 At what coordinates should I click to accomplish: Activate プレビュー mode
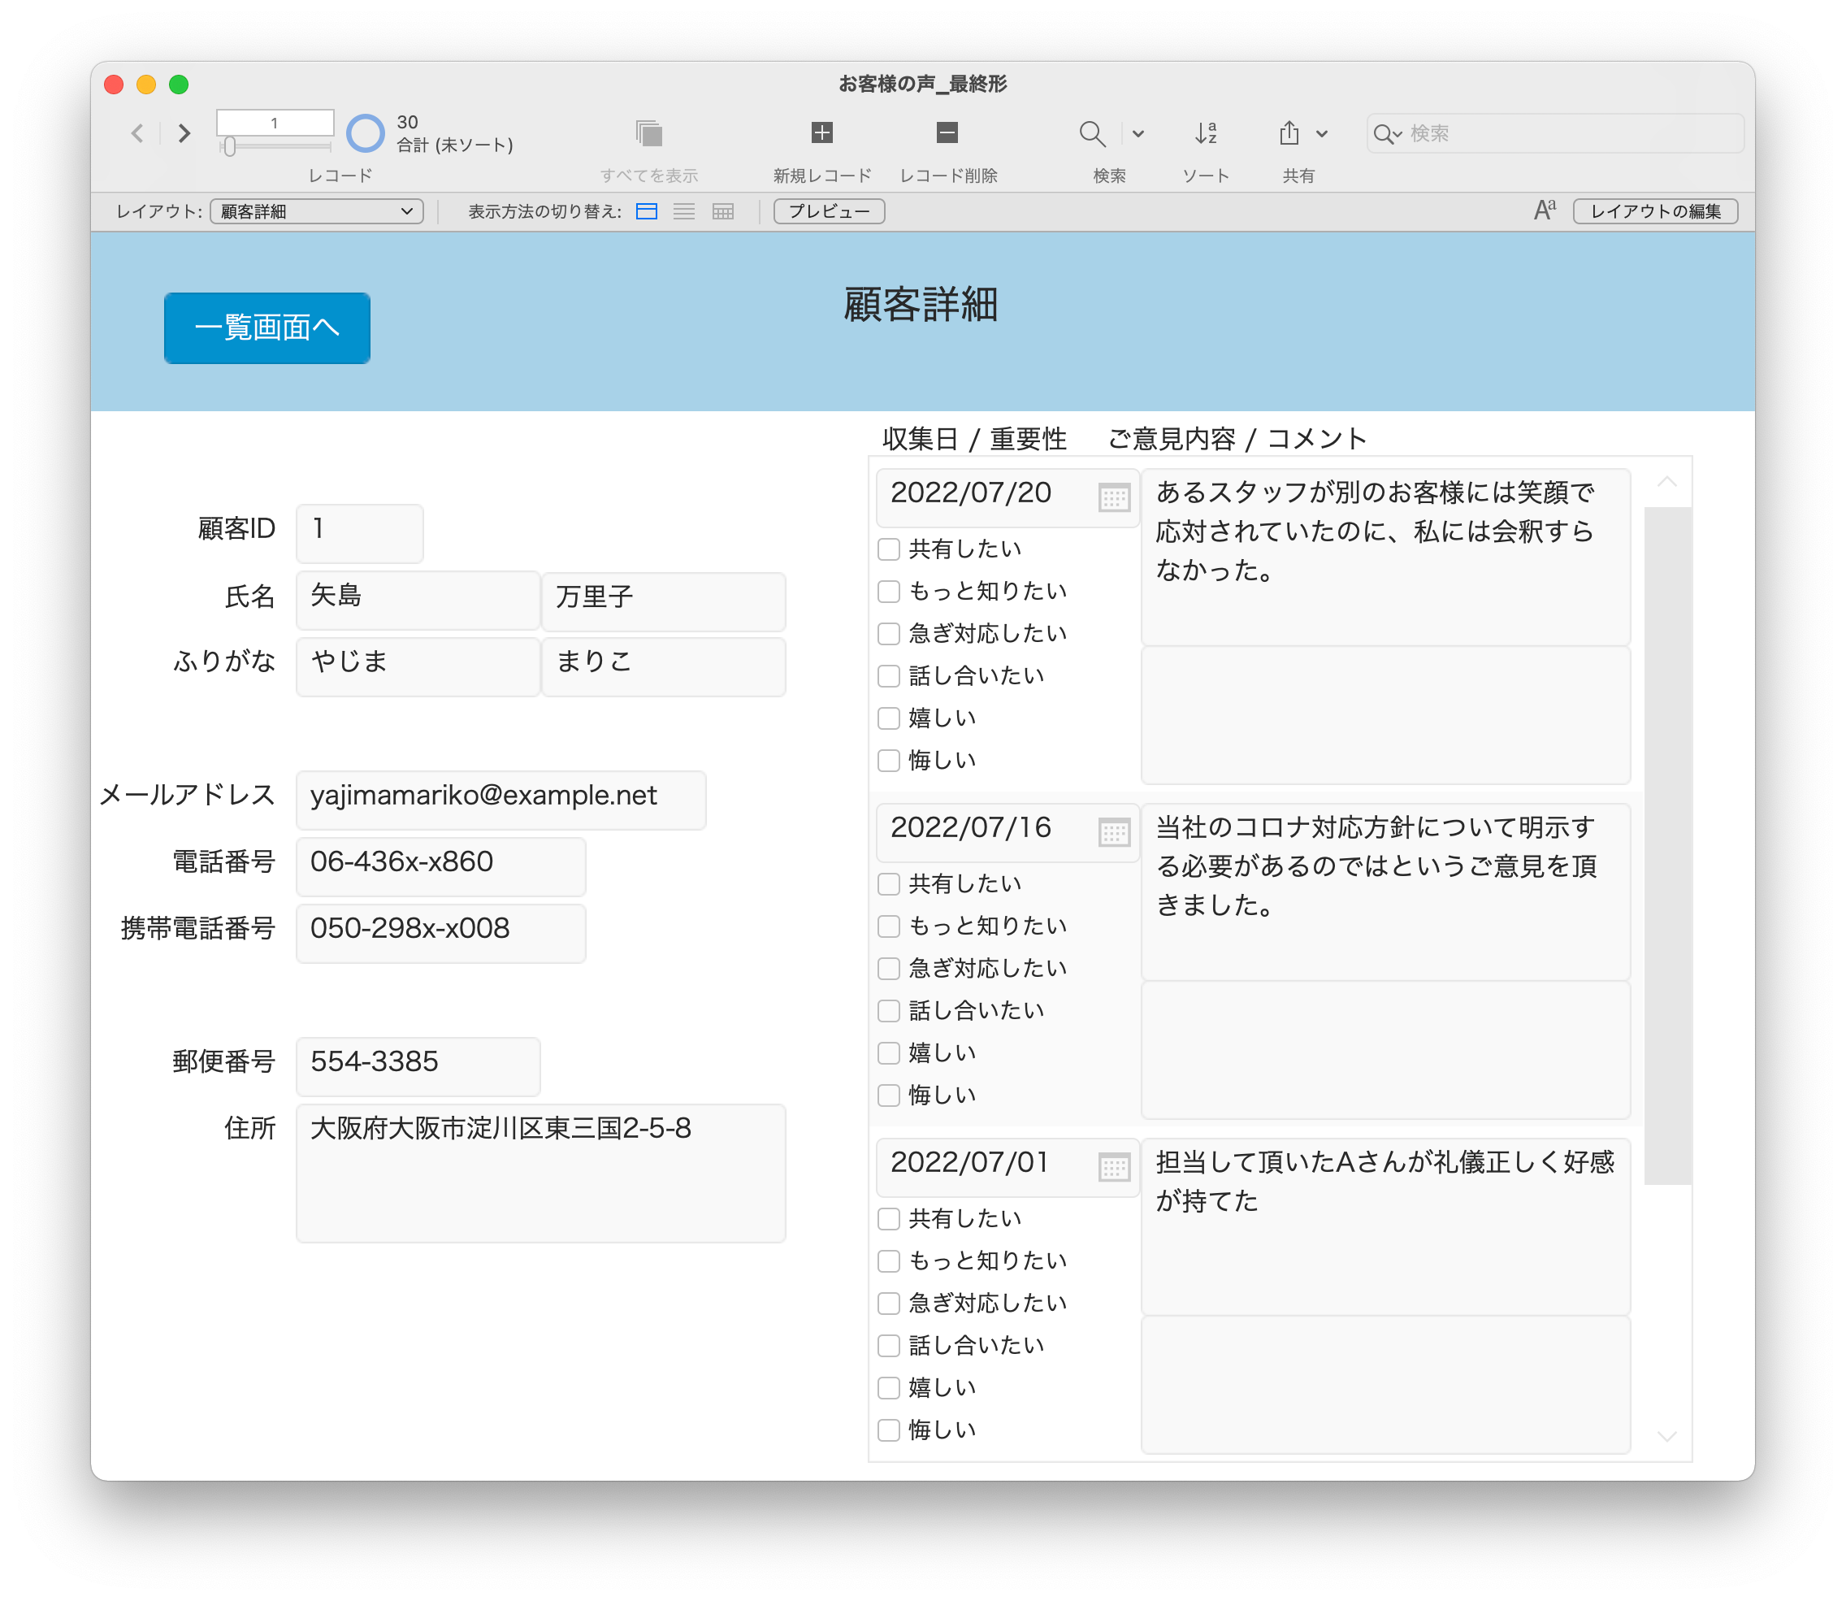828,212
